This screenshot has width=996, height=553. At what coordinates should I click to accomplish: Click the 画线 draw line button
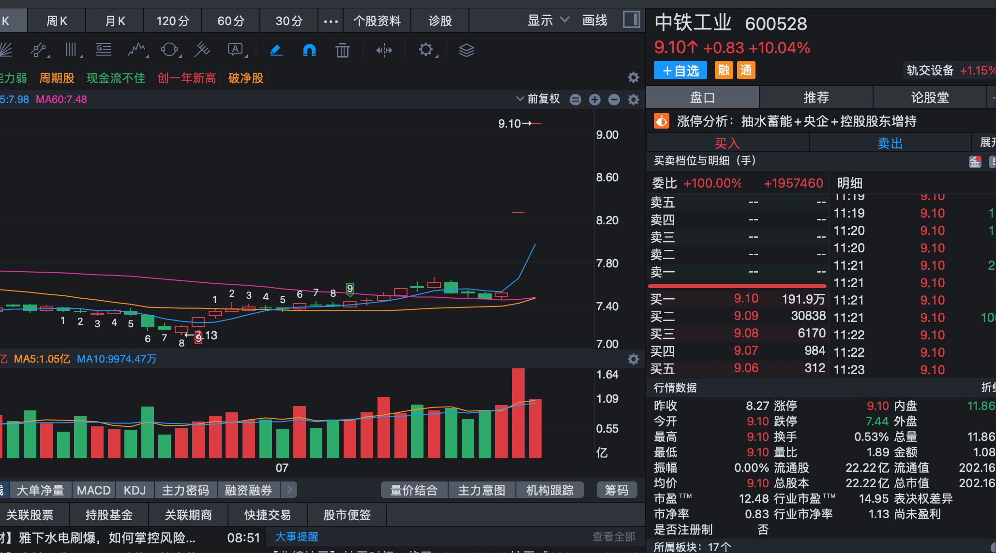pyautogui.click(x=595, y=20)
